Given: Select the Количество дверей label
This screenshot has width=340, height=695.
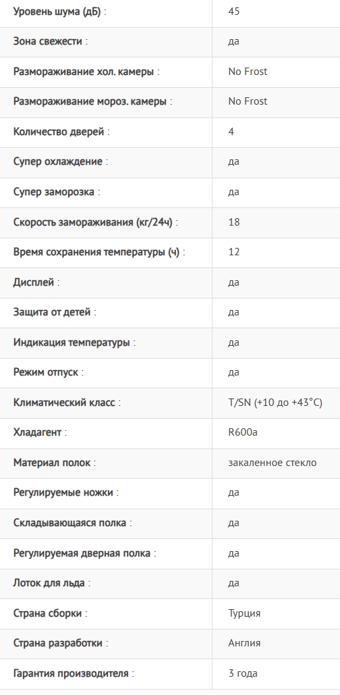Looking at the screenshot, I should click(x=61, y=132).
